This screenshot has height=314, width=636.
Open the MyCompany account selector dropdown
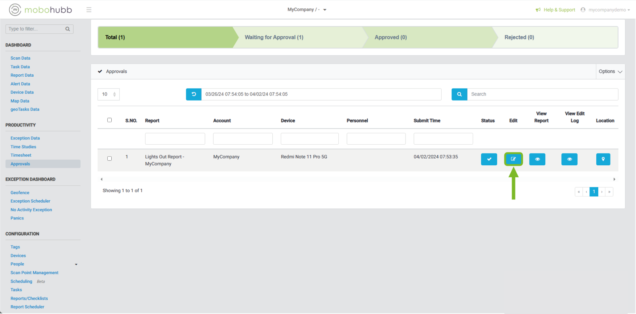point(306,10)
